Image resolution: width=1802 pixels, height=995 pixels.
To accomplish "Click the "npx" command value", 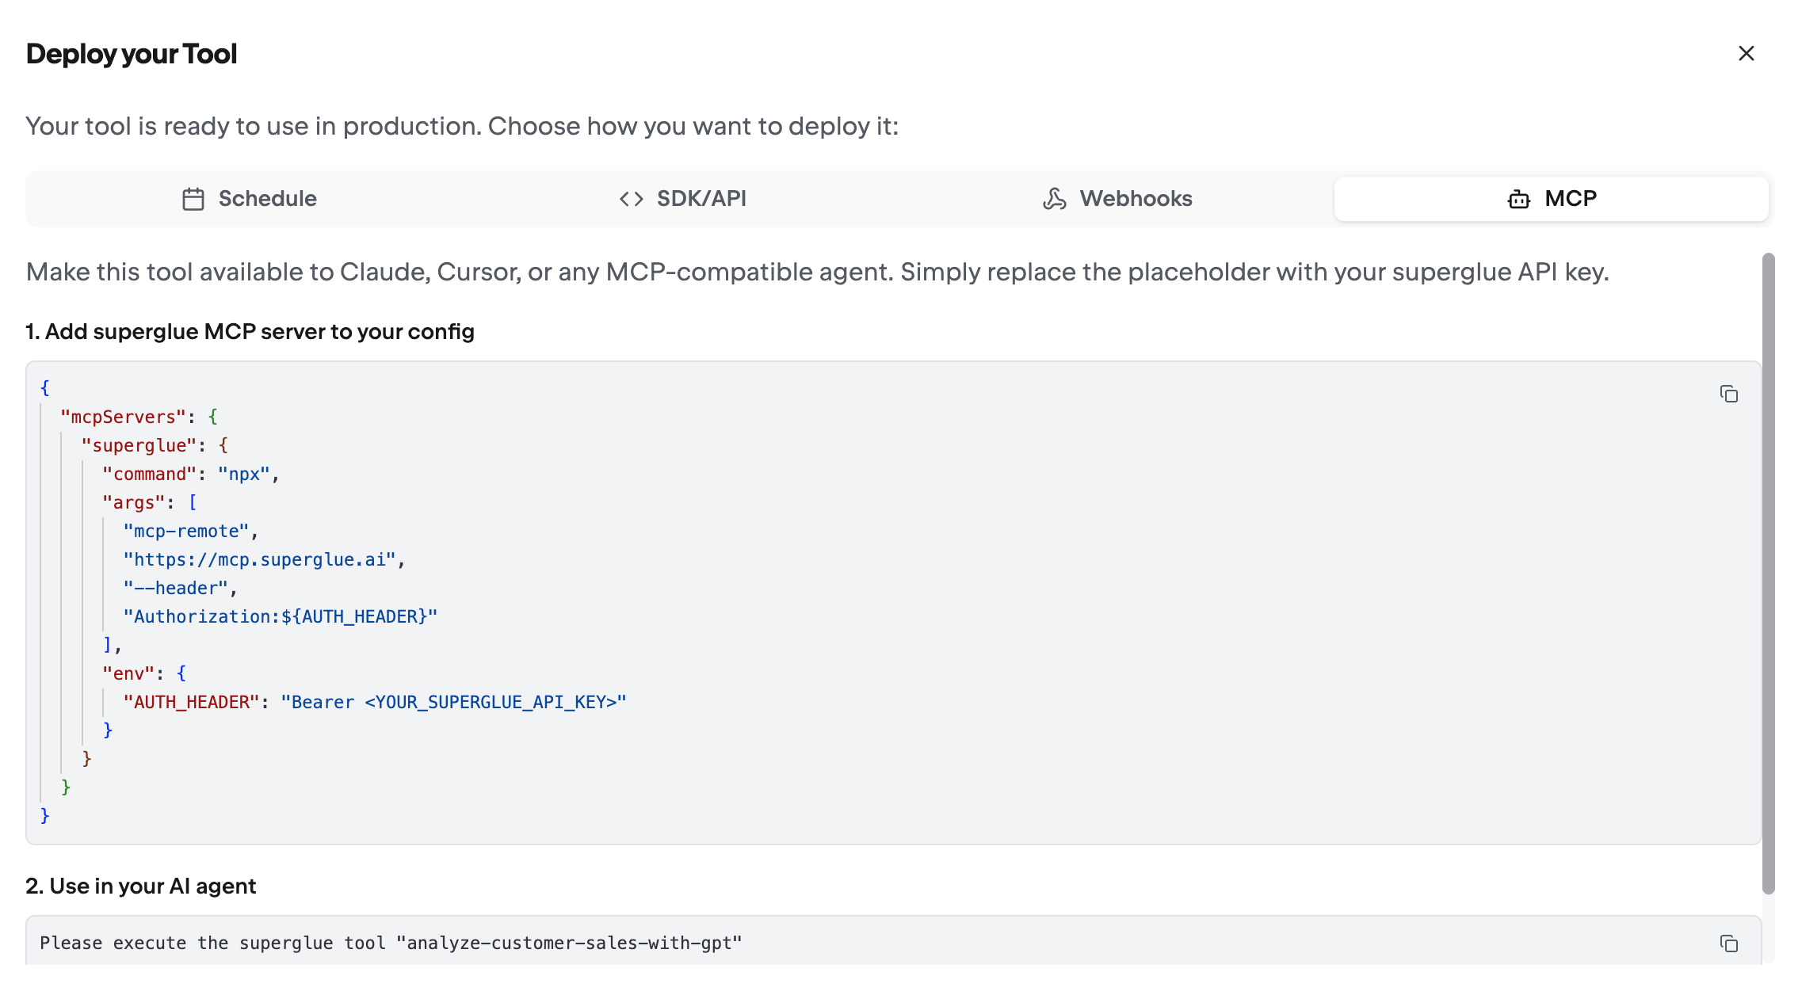I will click(244, 474).
